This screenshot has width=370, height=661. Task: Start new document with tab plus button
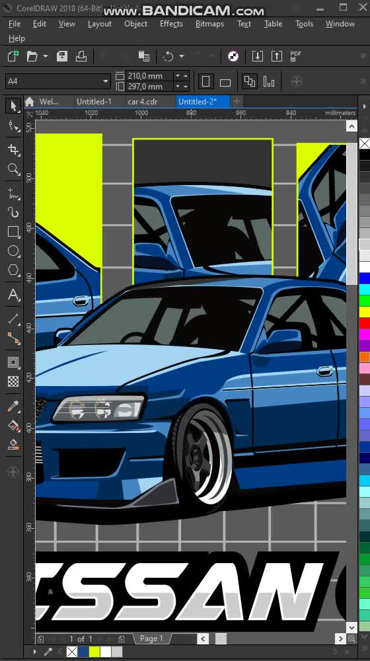click(x=237, y=102)
